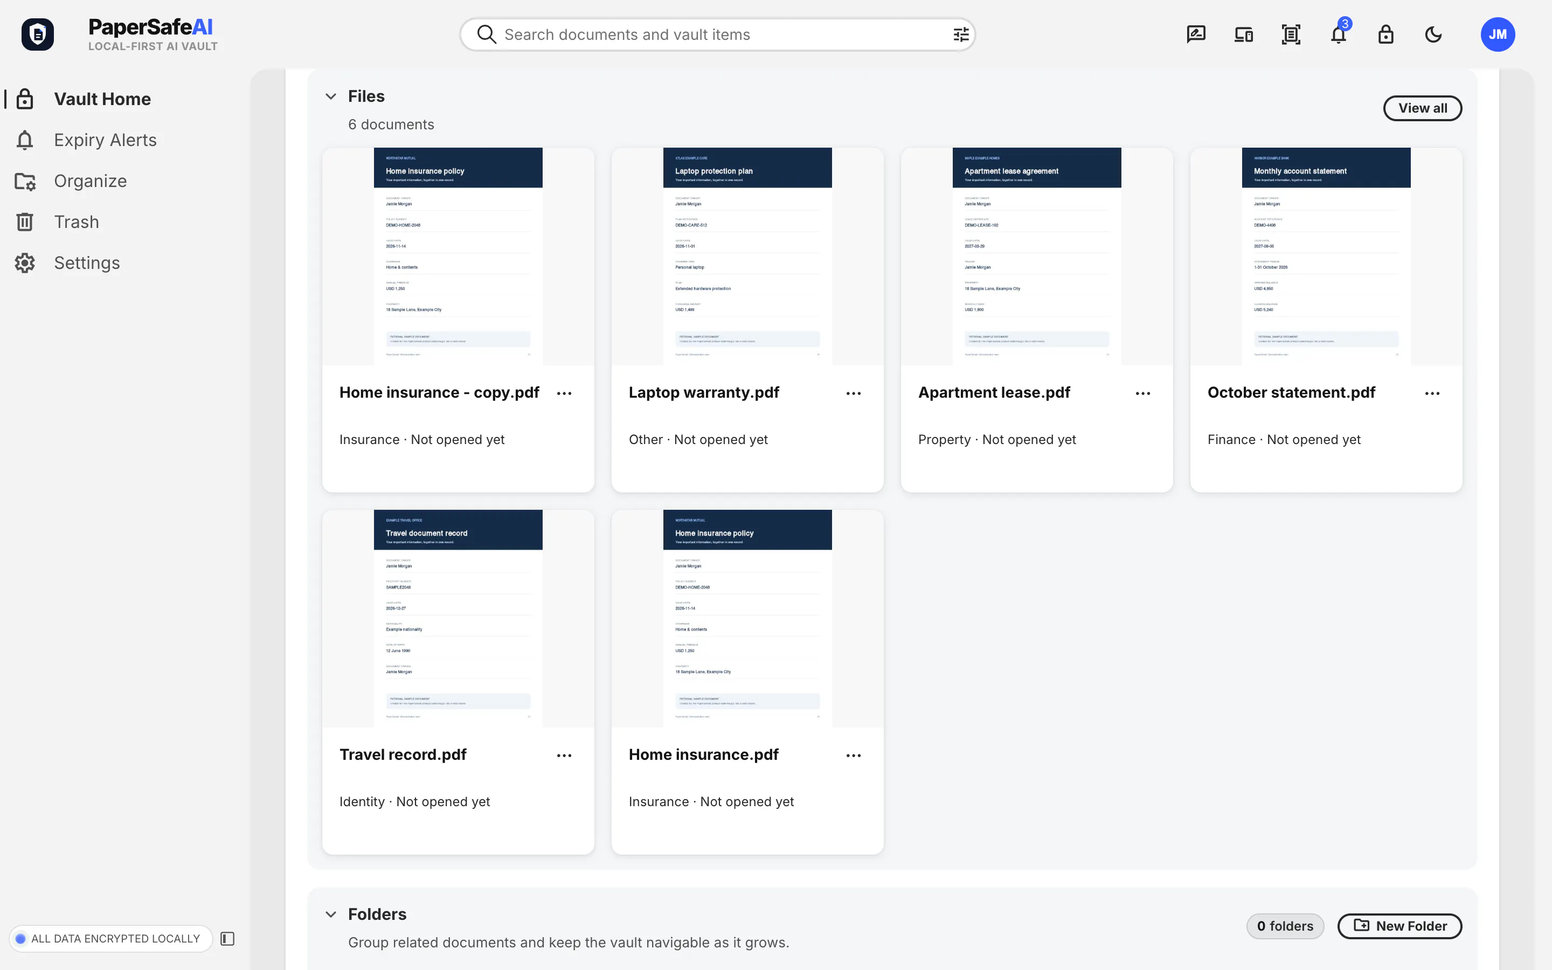Open the JM profile avatar

point(1498,34)
